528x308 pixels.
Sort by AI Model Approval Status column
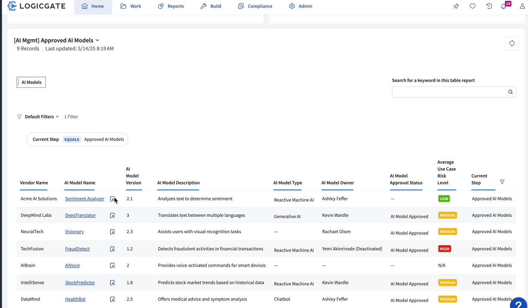point(406,179)
